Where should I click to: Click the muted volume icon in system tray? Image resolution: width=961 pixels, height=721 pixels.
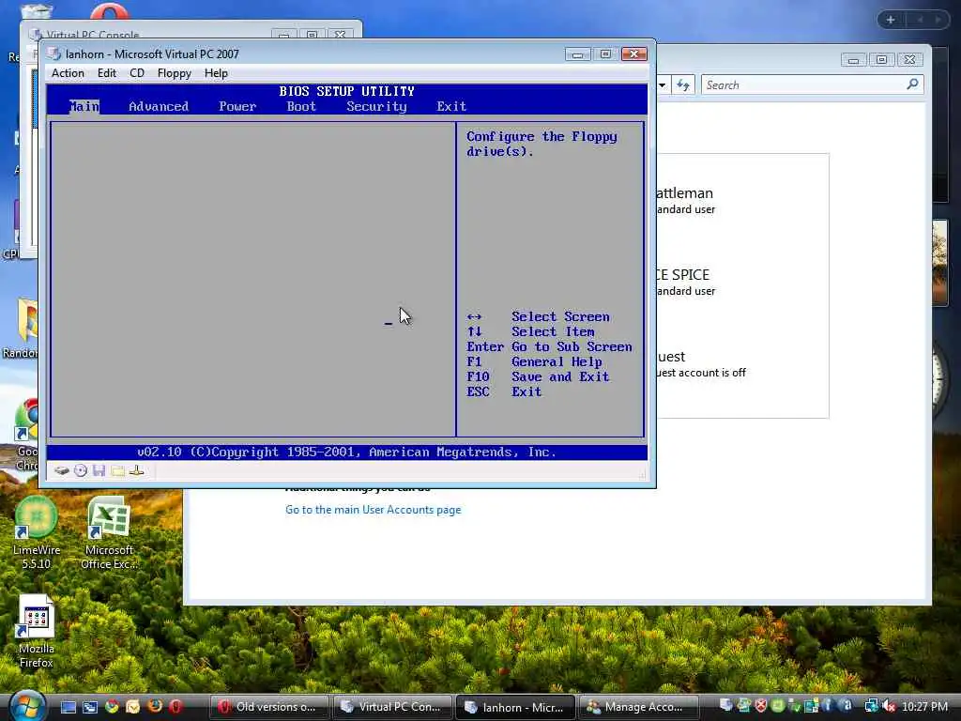click(x=890, y=706)
